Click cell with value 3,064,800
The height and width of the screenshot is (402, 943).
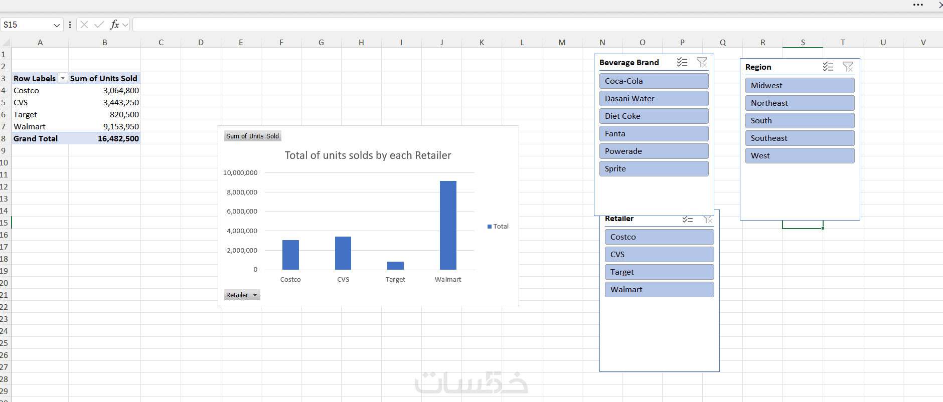point(105,90)
